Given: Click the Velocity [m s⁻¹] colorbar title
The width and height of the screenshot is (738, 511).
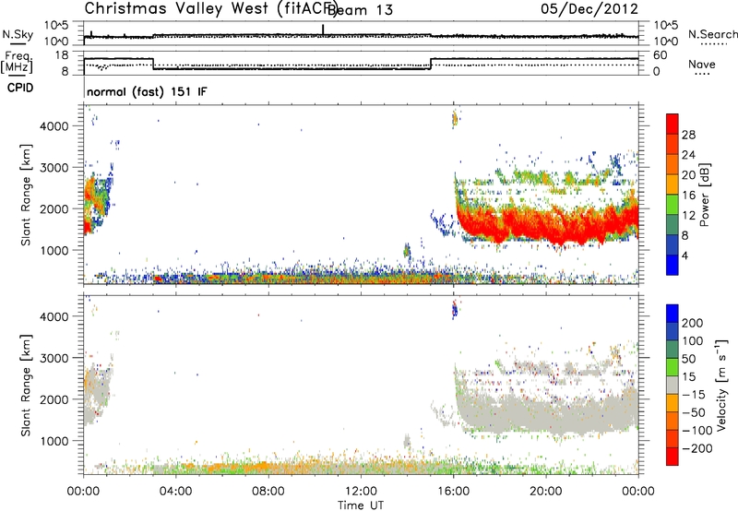Looking at the screenshot, I should point(721,385).
